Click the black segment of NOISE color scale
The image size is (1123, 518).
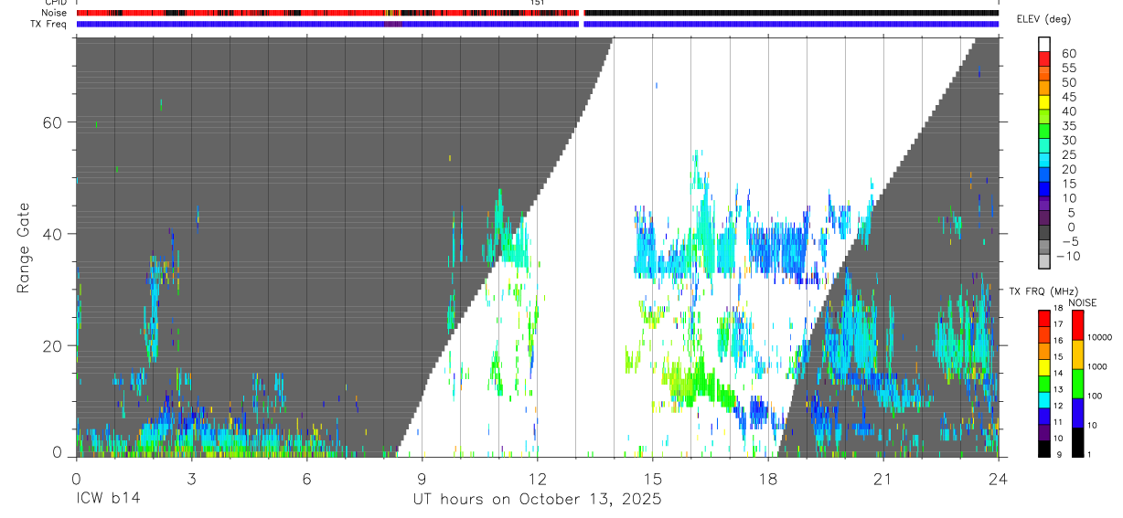click(1077, 442)
